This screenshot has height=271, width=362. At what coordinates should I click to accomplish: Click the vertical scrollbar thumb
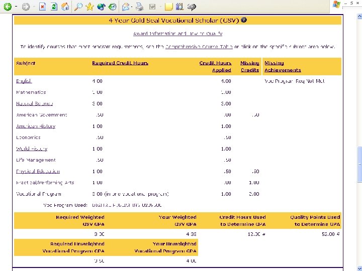(x=359, y=164)
